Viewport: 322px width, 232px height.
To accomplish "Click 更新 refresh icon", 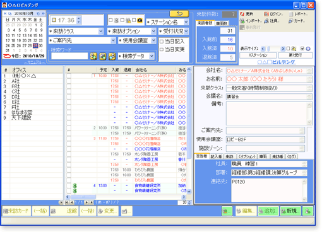I will click(x=242, y=14).
